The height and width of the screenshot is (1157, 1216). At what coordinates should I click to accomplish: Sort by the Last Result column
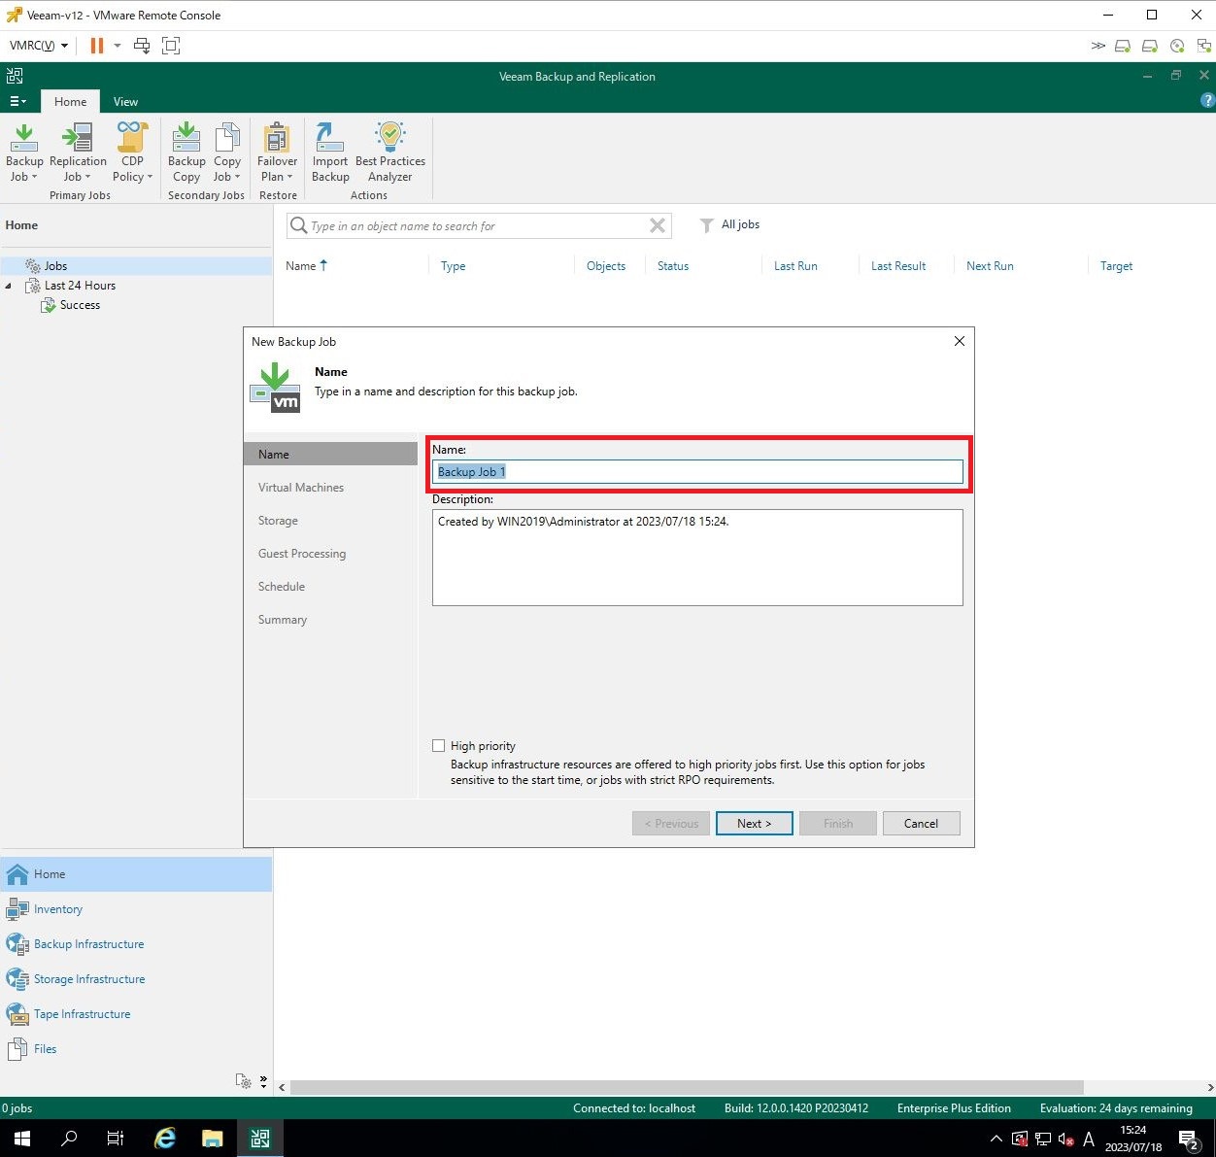(x=898, y=265)
